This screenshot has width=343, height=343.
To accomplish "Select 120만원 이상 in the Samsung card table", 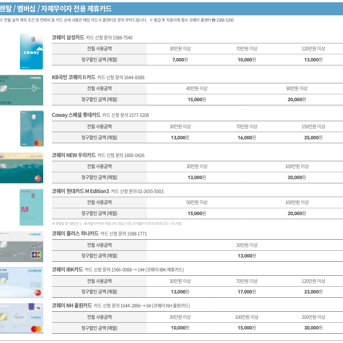I will [313, 49].
